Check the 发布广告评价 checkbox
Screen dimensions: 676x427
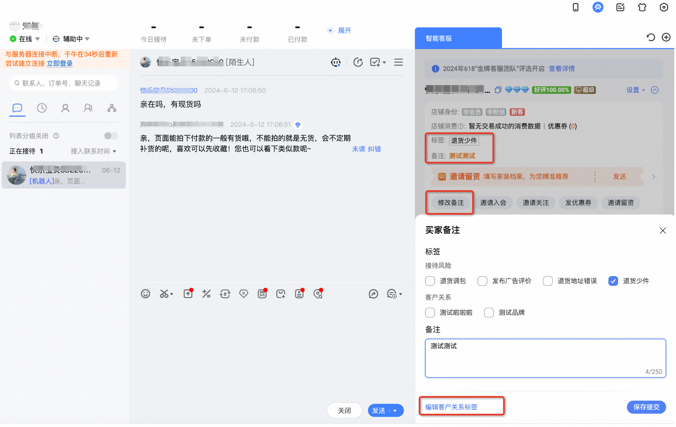click(x=482, y=281)
